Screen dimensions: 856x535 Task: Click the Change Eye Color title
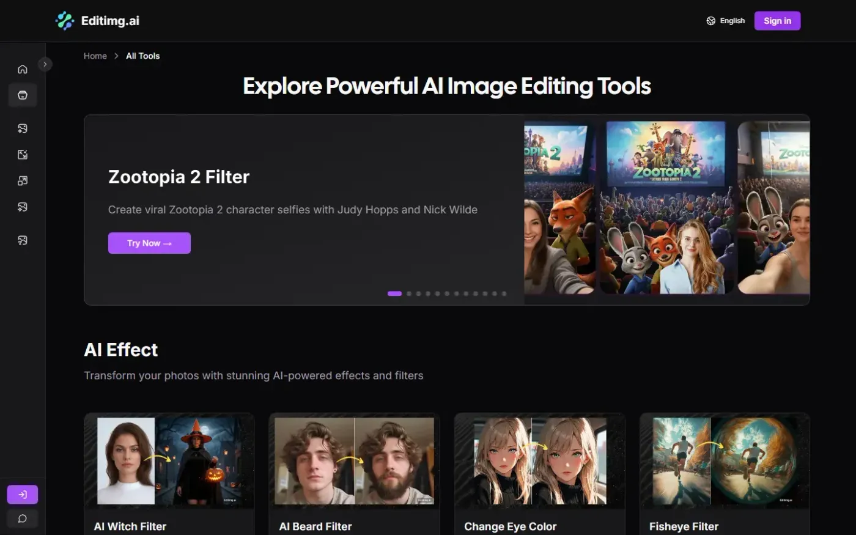coord(511,526)
